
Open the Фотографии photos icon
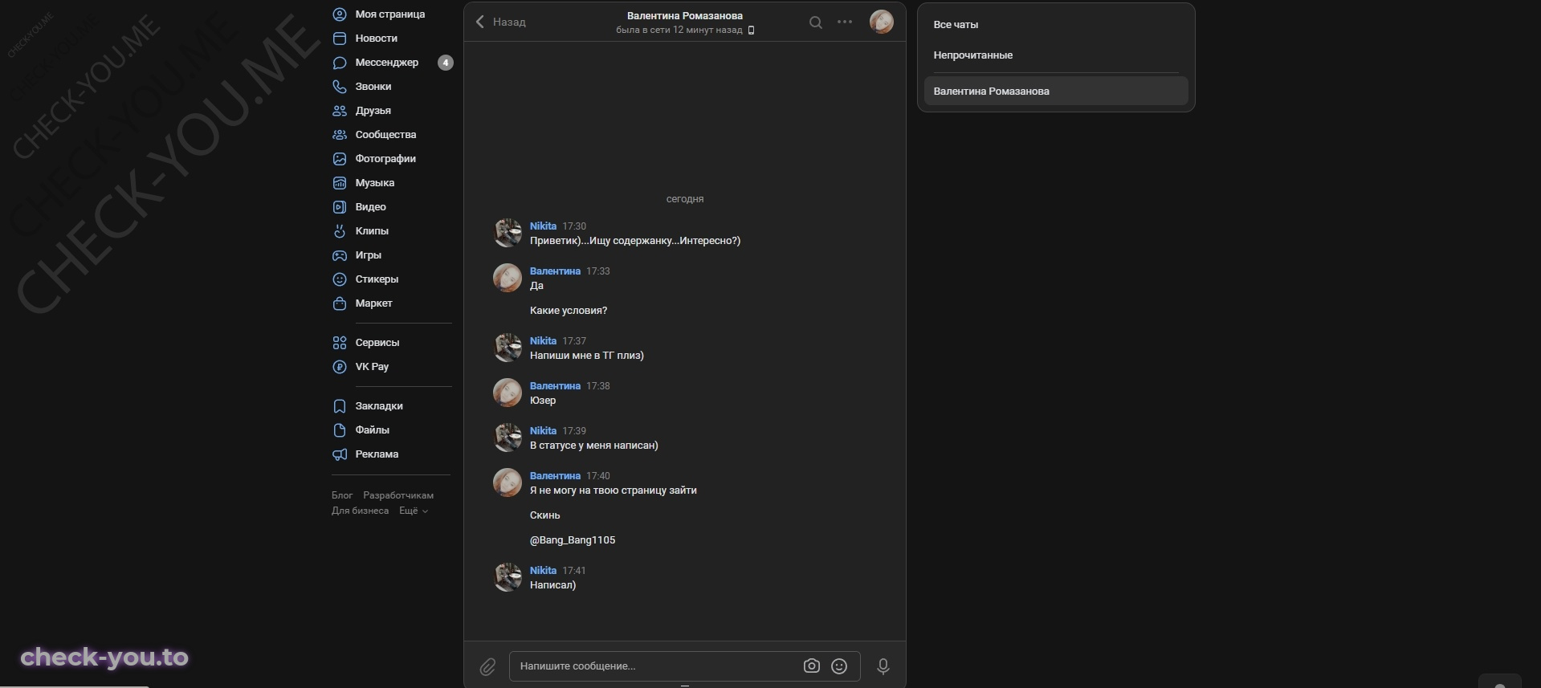point(340,159)
